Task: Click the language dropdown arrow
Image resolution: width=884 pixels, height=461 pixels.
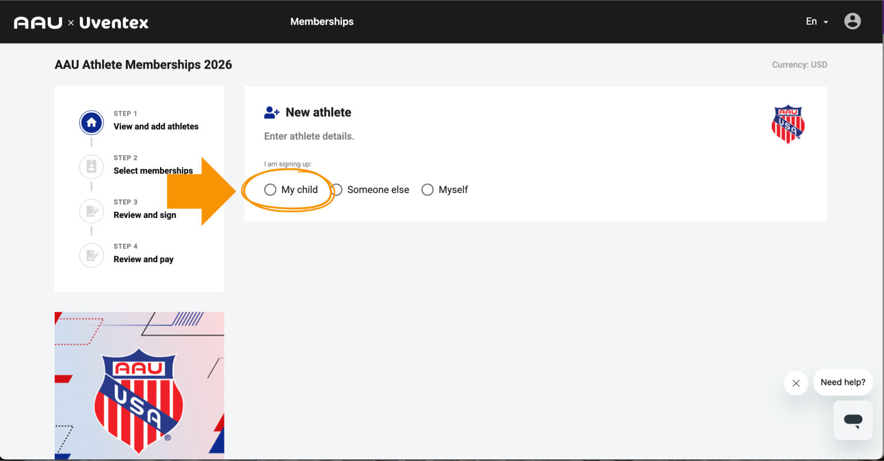Action: click(826, 22)
